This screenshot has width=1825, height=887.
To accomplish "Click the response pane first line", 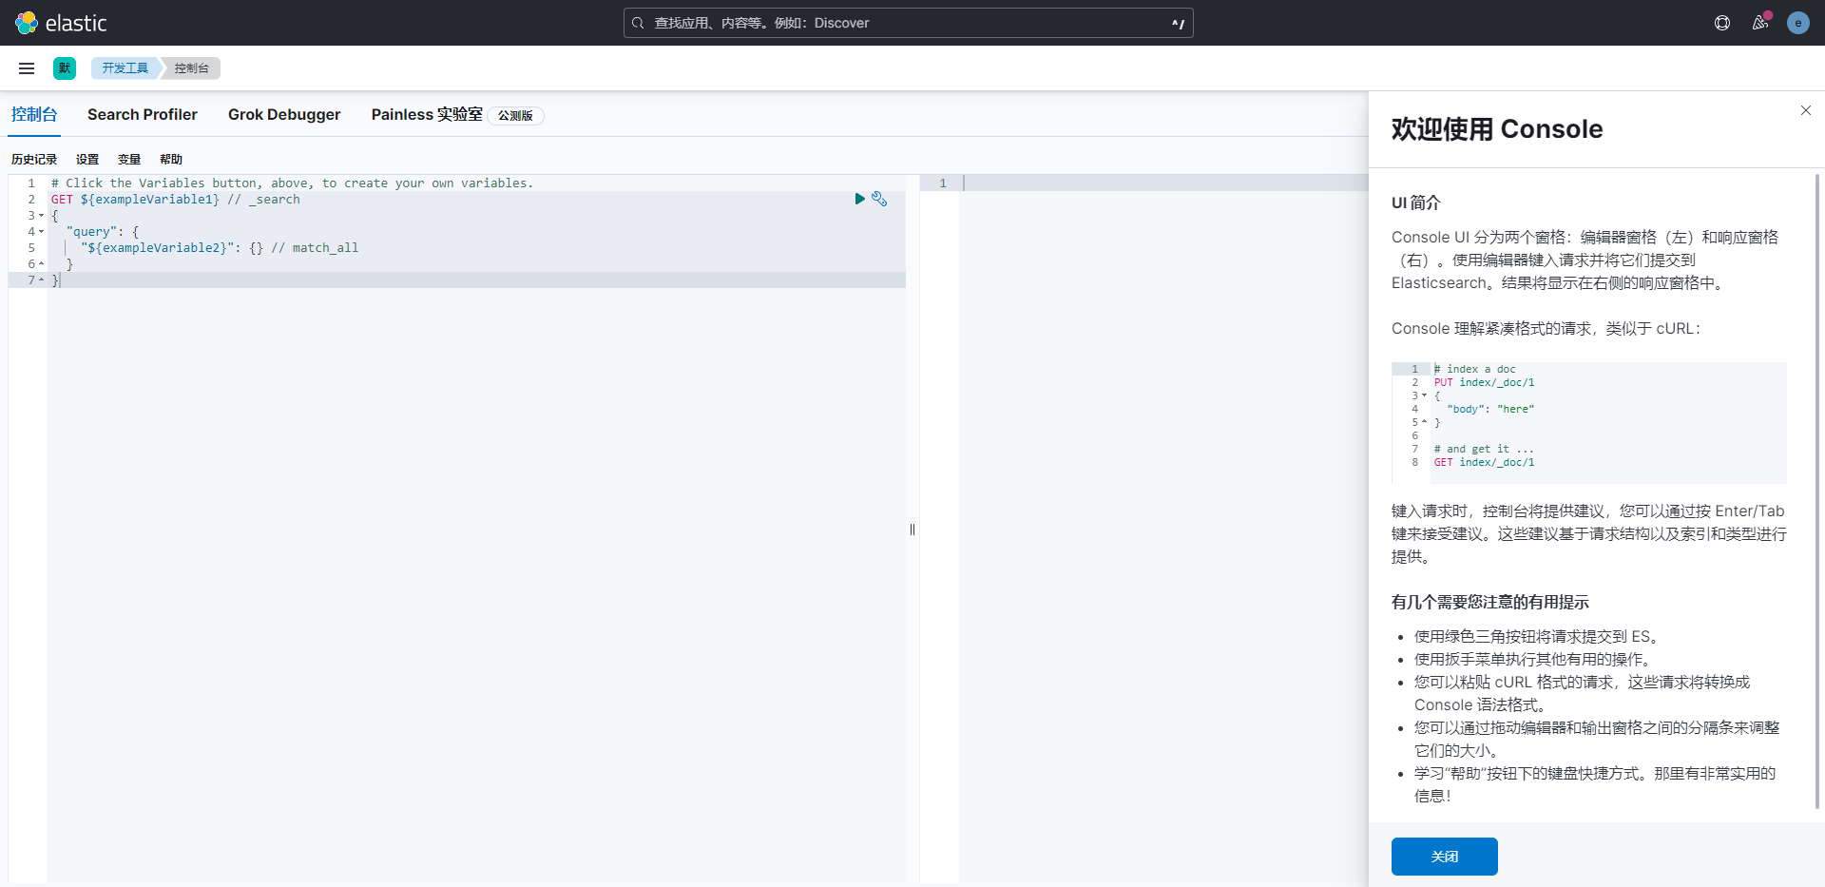I will click(1164, 183).
